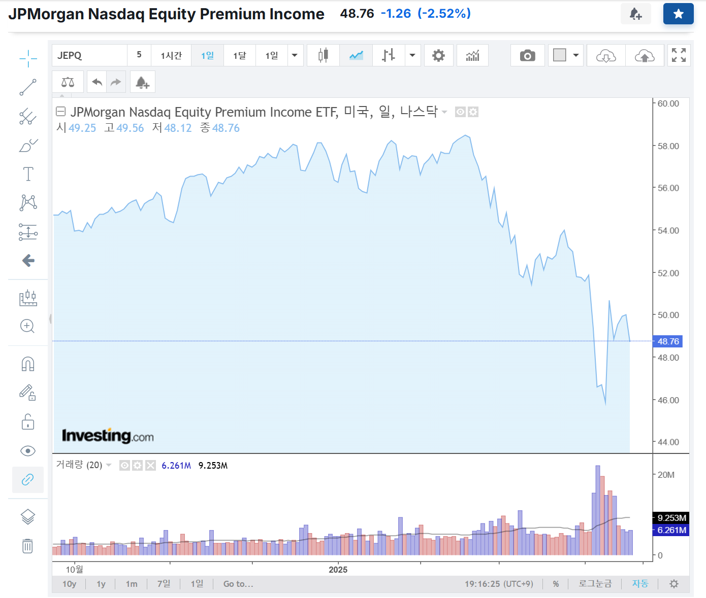Select the XABCD pattern tool
This screenshot has width=706, height=598.
click(x=28, y=202)
